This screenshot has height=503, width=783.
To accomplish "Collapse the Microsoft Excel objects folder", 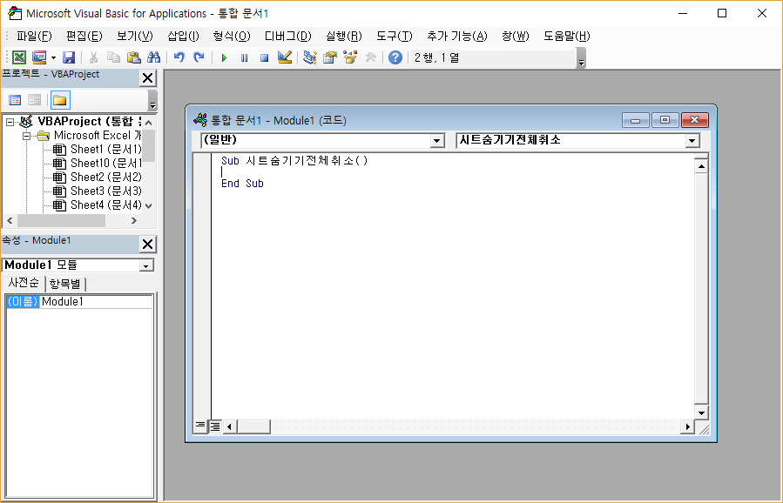I will pos(26,136).
